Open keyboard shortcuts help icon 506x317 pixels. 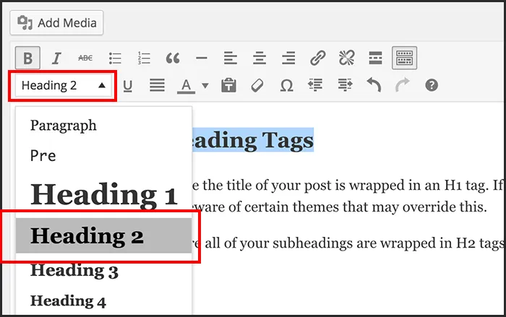(x=432, y=85)
